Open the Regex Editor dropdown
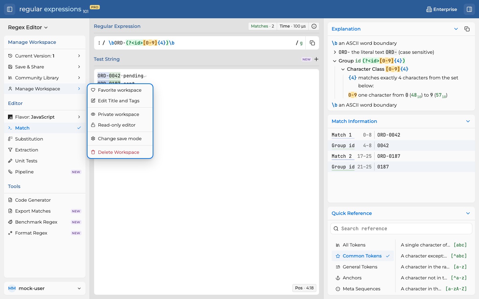This screenshot has width=479, height=299. point(28,27)
